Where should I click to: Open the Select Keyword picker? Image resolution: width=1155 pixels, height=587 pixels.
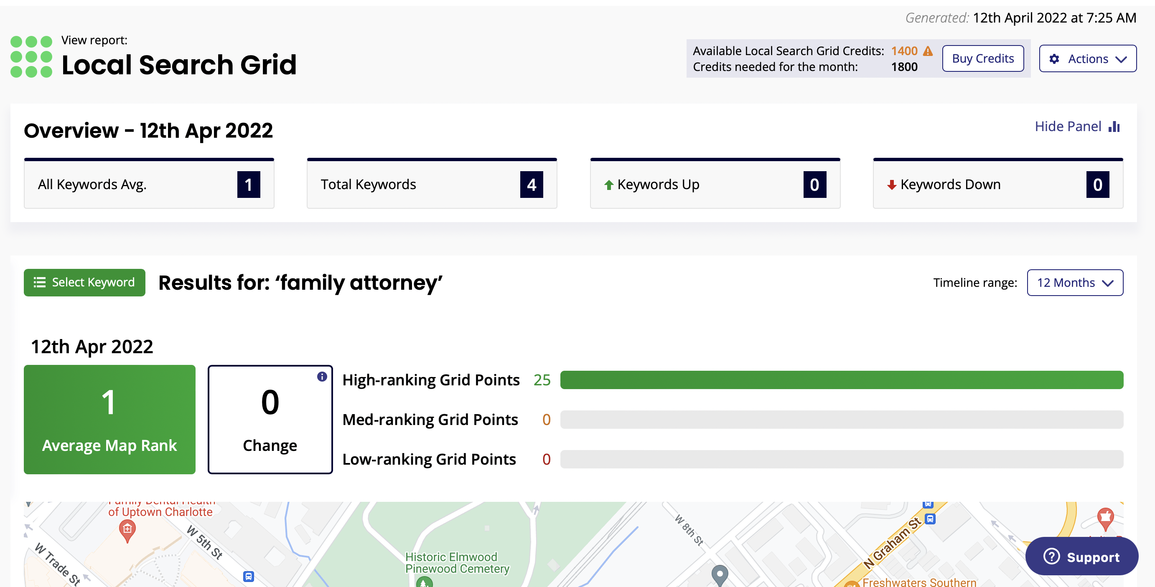(x=84, y=282)
